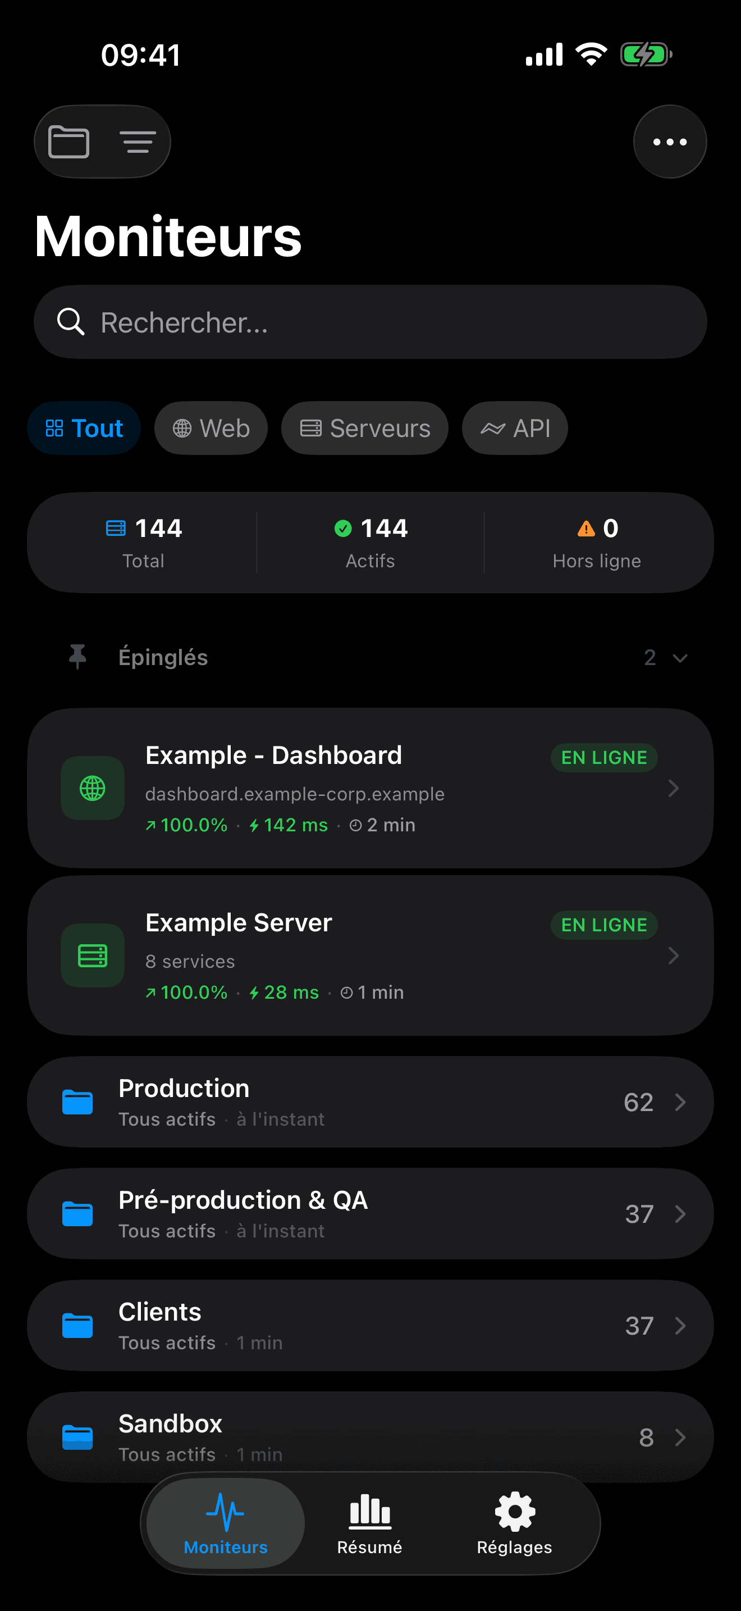This screenshot has width=741, height=1611.
Task: Tap the server icon of Example Server
Action: (93, 955)
